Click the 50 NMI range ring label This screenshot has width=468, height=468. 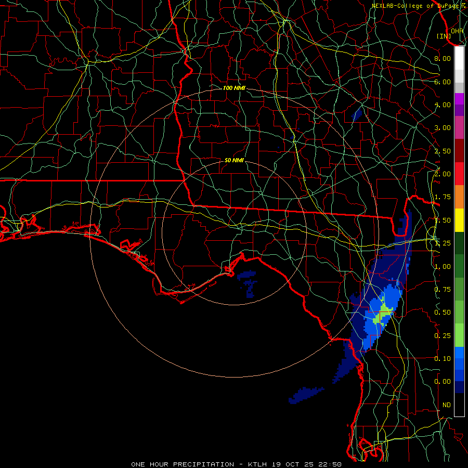(234, 160)
